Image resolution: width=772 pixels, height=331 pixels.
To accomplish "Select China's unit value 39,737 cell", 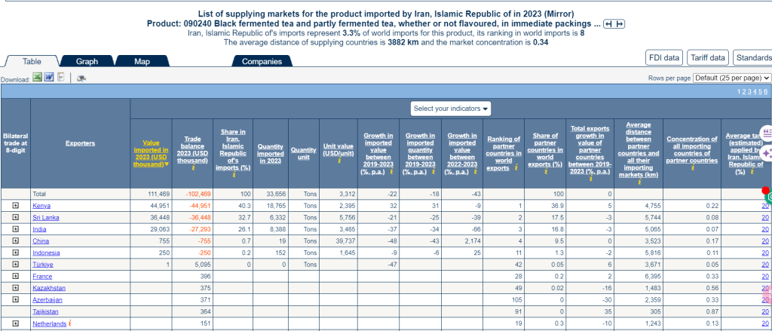I will [337, 241].
